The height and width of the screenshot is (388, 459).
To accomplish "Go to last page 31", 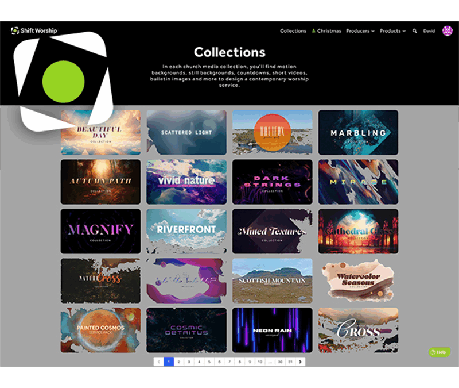I will click(x=290, y=362).
